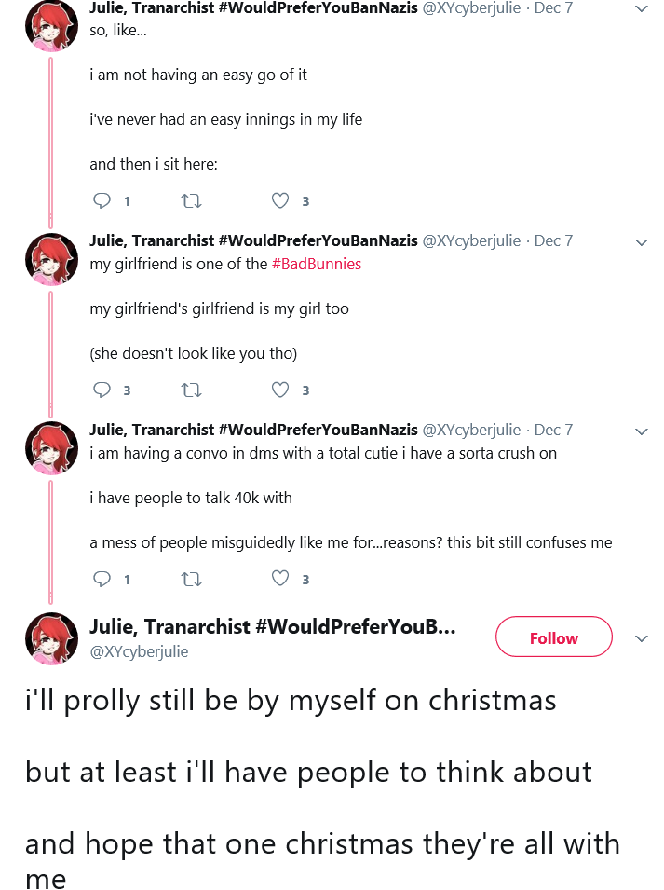Like the "easy innings" tweet with heart

[x=280, y=200]
